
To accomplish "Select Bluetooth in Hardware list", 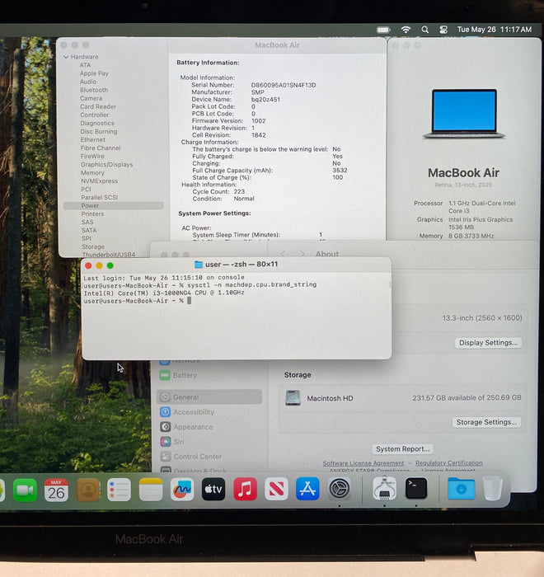I will [94, 90].
